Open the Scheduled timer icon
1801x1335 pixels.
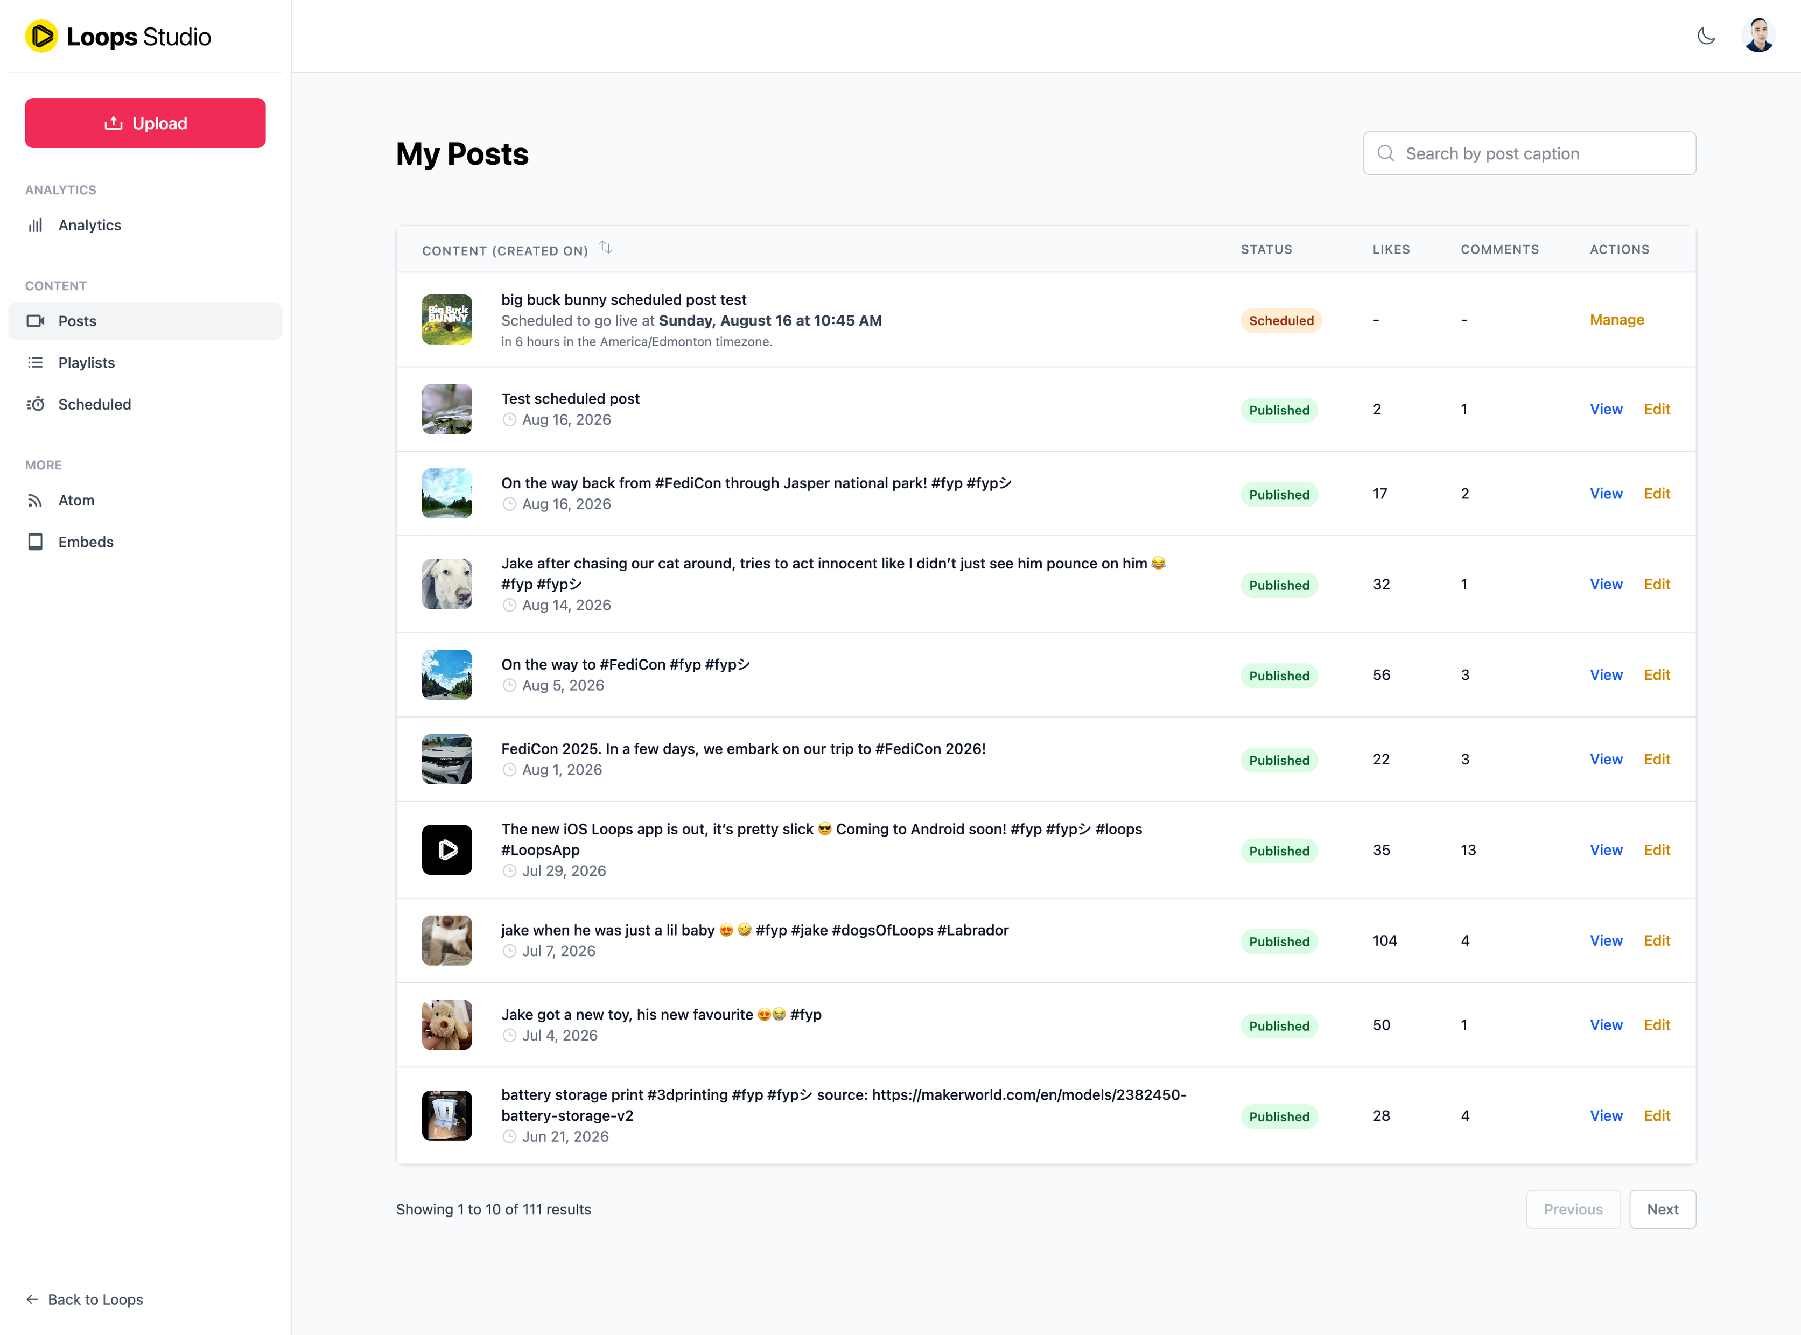(x=36, y=404)
